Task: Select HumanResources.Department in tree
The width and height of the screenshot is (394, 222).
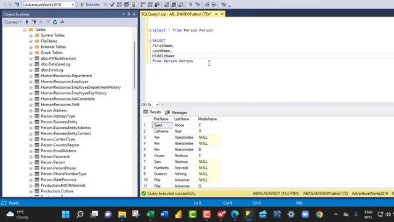Action: [66, 76]
